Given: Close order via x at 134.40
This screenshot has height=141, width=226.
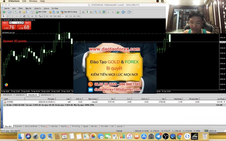Looking at the screenshot, I should pyautogui.click(x=224, y=102).
